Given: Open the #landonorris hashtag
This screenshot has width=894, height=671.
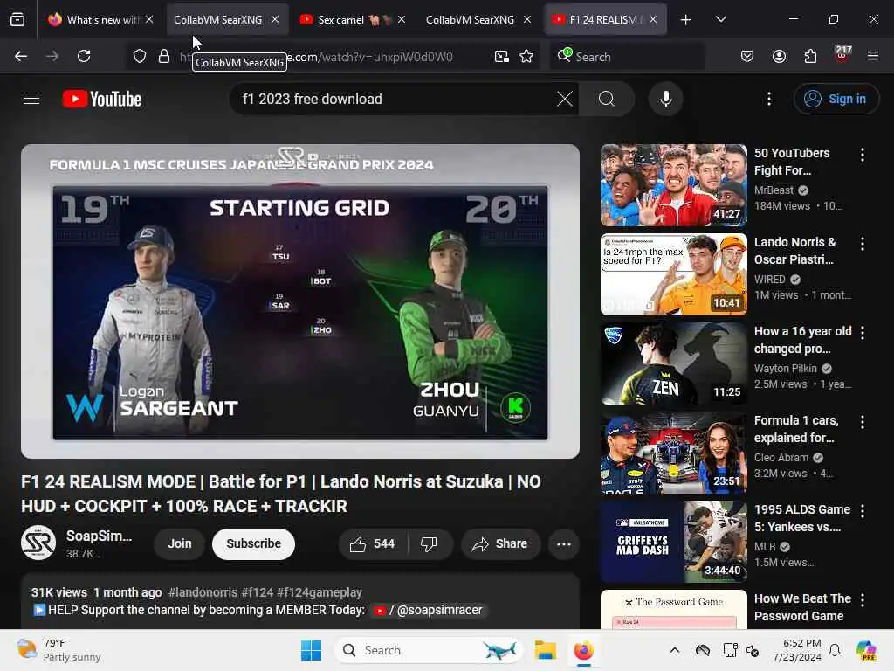Looking at the screenshot, I should pyautogui.click(x=203, y=592).
